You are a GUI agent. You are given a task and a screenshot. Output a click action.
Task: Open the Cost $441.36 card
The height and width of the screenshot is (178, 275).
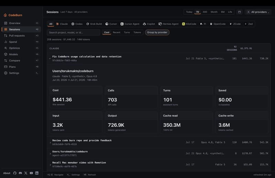76,97
